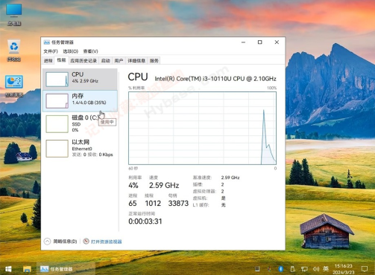This screenshot has height=275, width=375.
Task: Click the CPU mini graph thumbnail
Action: (x=57, y=80)
